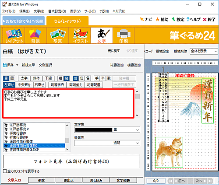
Task: Open the ファイル(F) menu
Action: pyautogui.click(x=9, y=11)
